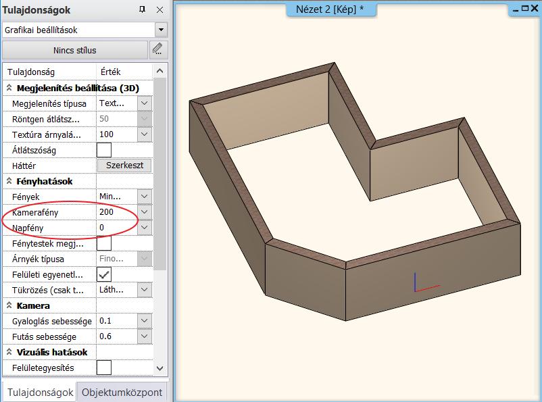Click the Érték column header
This screenshot has height=402, width=542.
[124, 72]
